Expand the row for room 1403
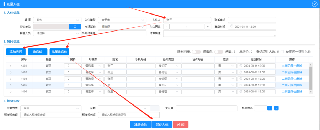 tap(11, 79)
